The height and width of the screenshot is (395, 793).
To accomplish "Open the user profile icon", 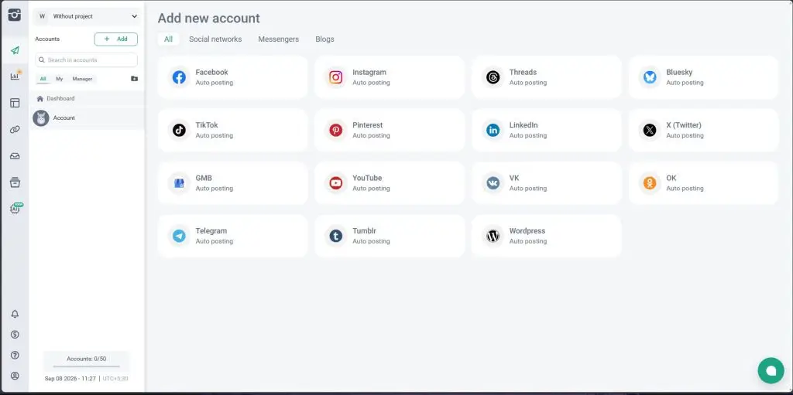I will pyautogui.click(x=15, y=376).
